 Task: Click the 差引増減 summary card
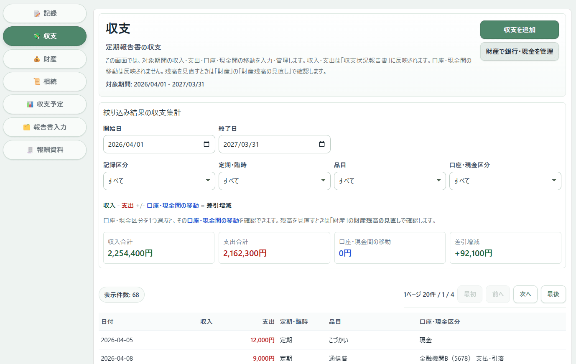[505, 248]
